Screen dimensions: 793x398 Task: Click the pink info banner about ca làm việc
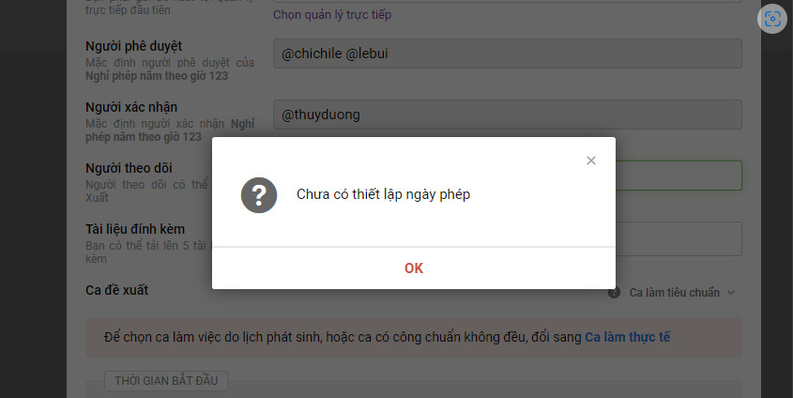[414, 337]
